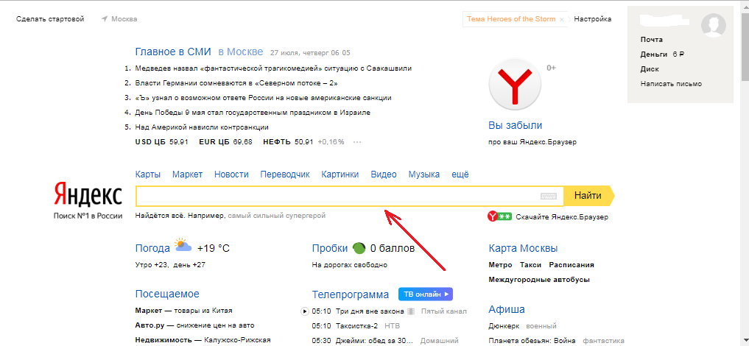Click НЕФТЬ oil price

click(x=288, y=142)
